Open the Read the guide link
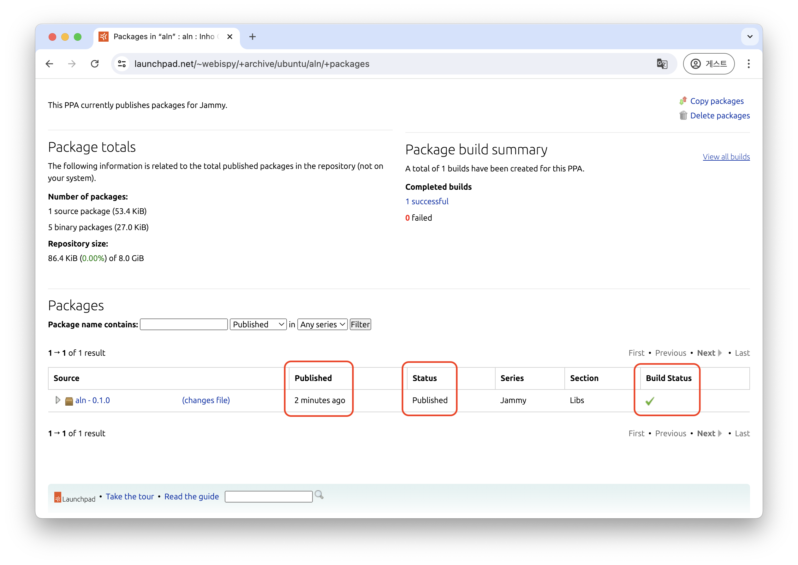Viewport: 798px width, 565px height. 191,497
